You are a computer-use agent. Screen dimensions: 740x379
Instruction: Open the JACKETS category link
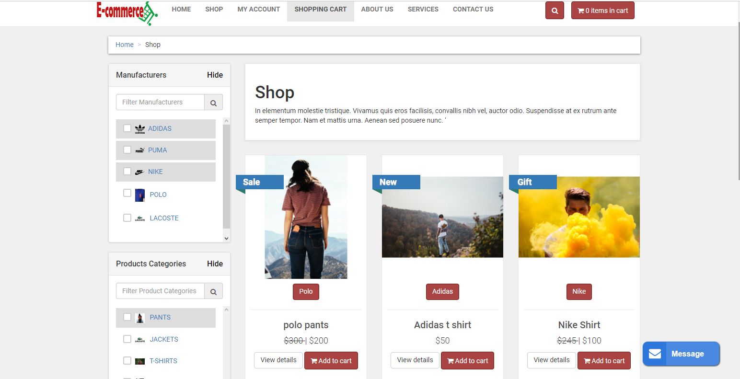[x=164, y=339]
